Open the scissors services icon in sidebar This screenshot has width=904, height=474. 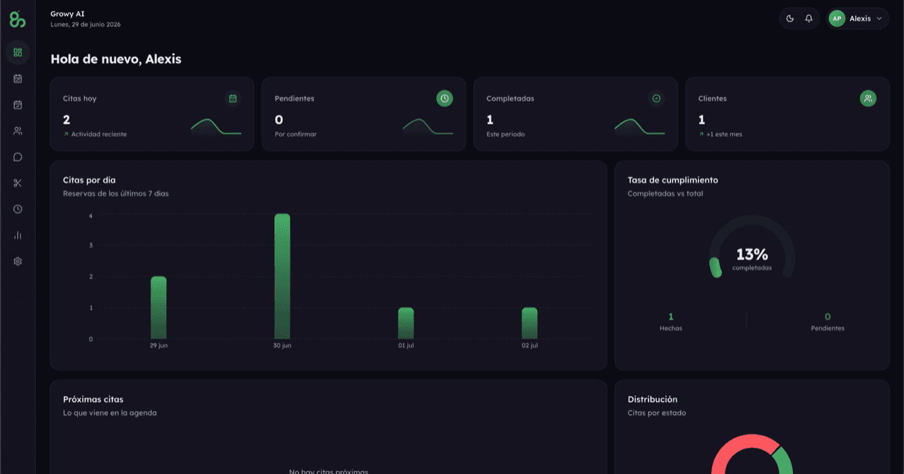(18, 183)
